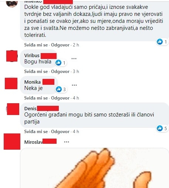
Task: Reply to Monika's comment
Action: [x=60, y=98]
